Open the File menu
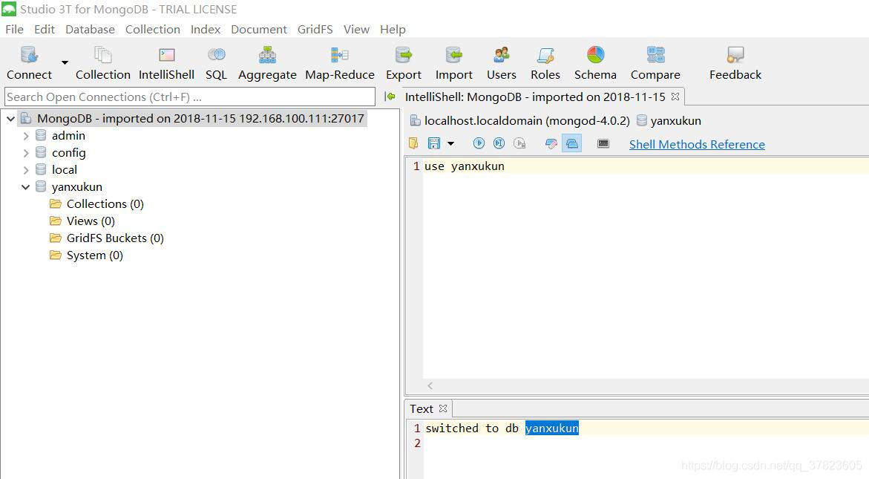 click(14, 30)
